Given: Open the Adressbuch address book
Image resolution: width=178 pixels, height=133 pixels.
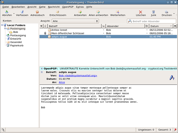Looking at the screenshot, I should [x=37, y=13].
